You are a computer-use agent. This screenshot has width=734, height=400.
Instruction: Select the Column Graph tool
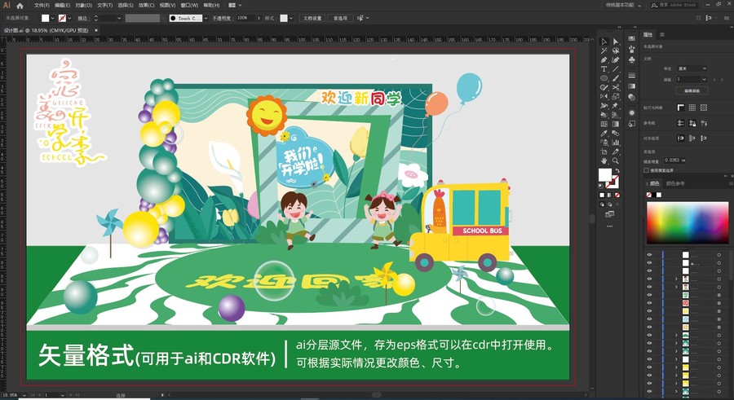click(x=616, y=143)
